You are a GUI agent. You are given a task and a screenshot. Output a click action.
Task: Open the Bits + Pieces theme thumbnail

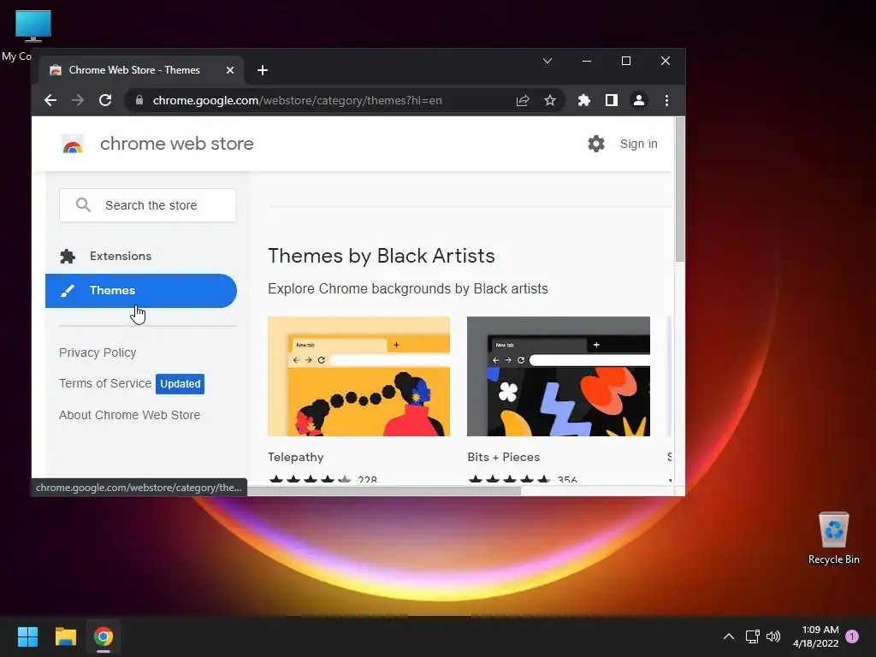click(558, 376)
